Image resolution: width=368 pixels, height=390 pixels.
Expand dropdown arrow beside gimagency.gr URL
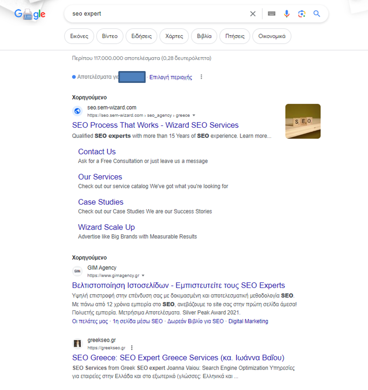(x=143, y=276)
